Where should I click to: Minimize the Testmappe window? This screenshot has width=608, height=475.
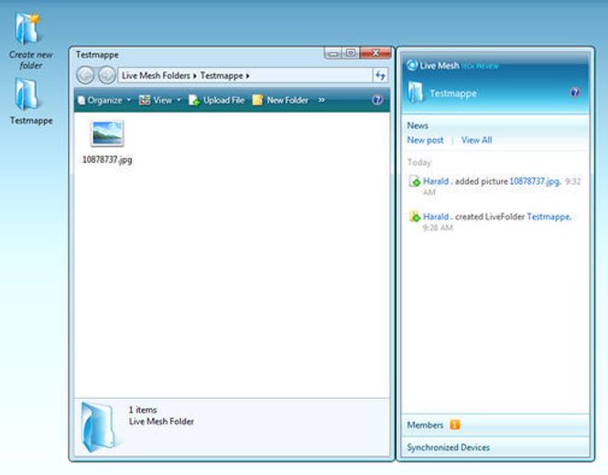333,53
